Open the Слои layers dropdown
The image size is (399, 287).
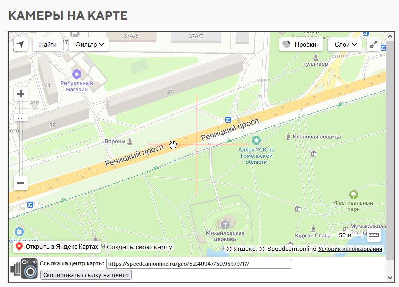click(x=345, y=44)
